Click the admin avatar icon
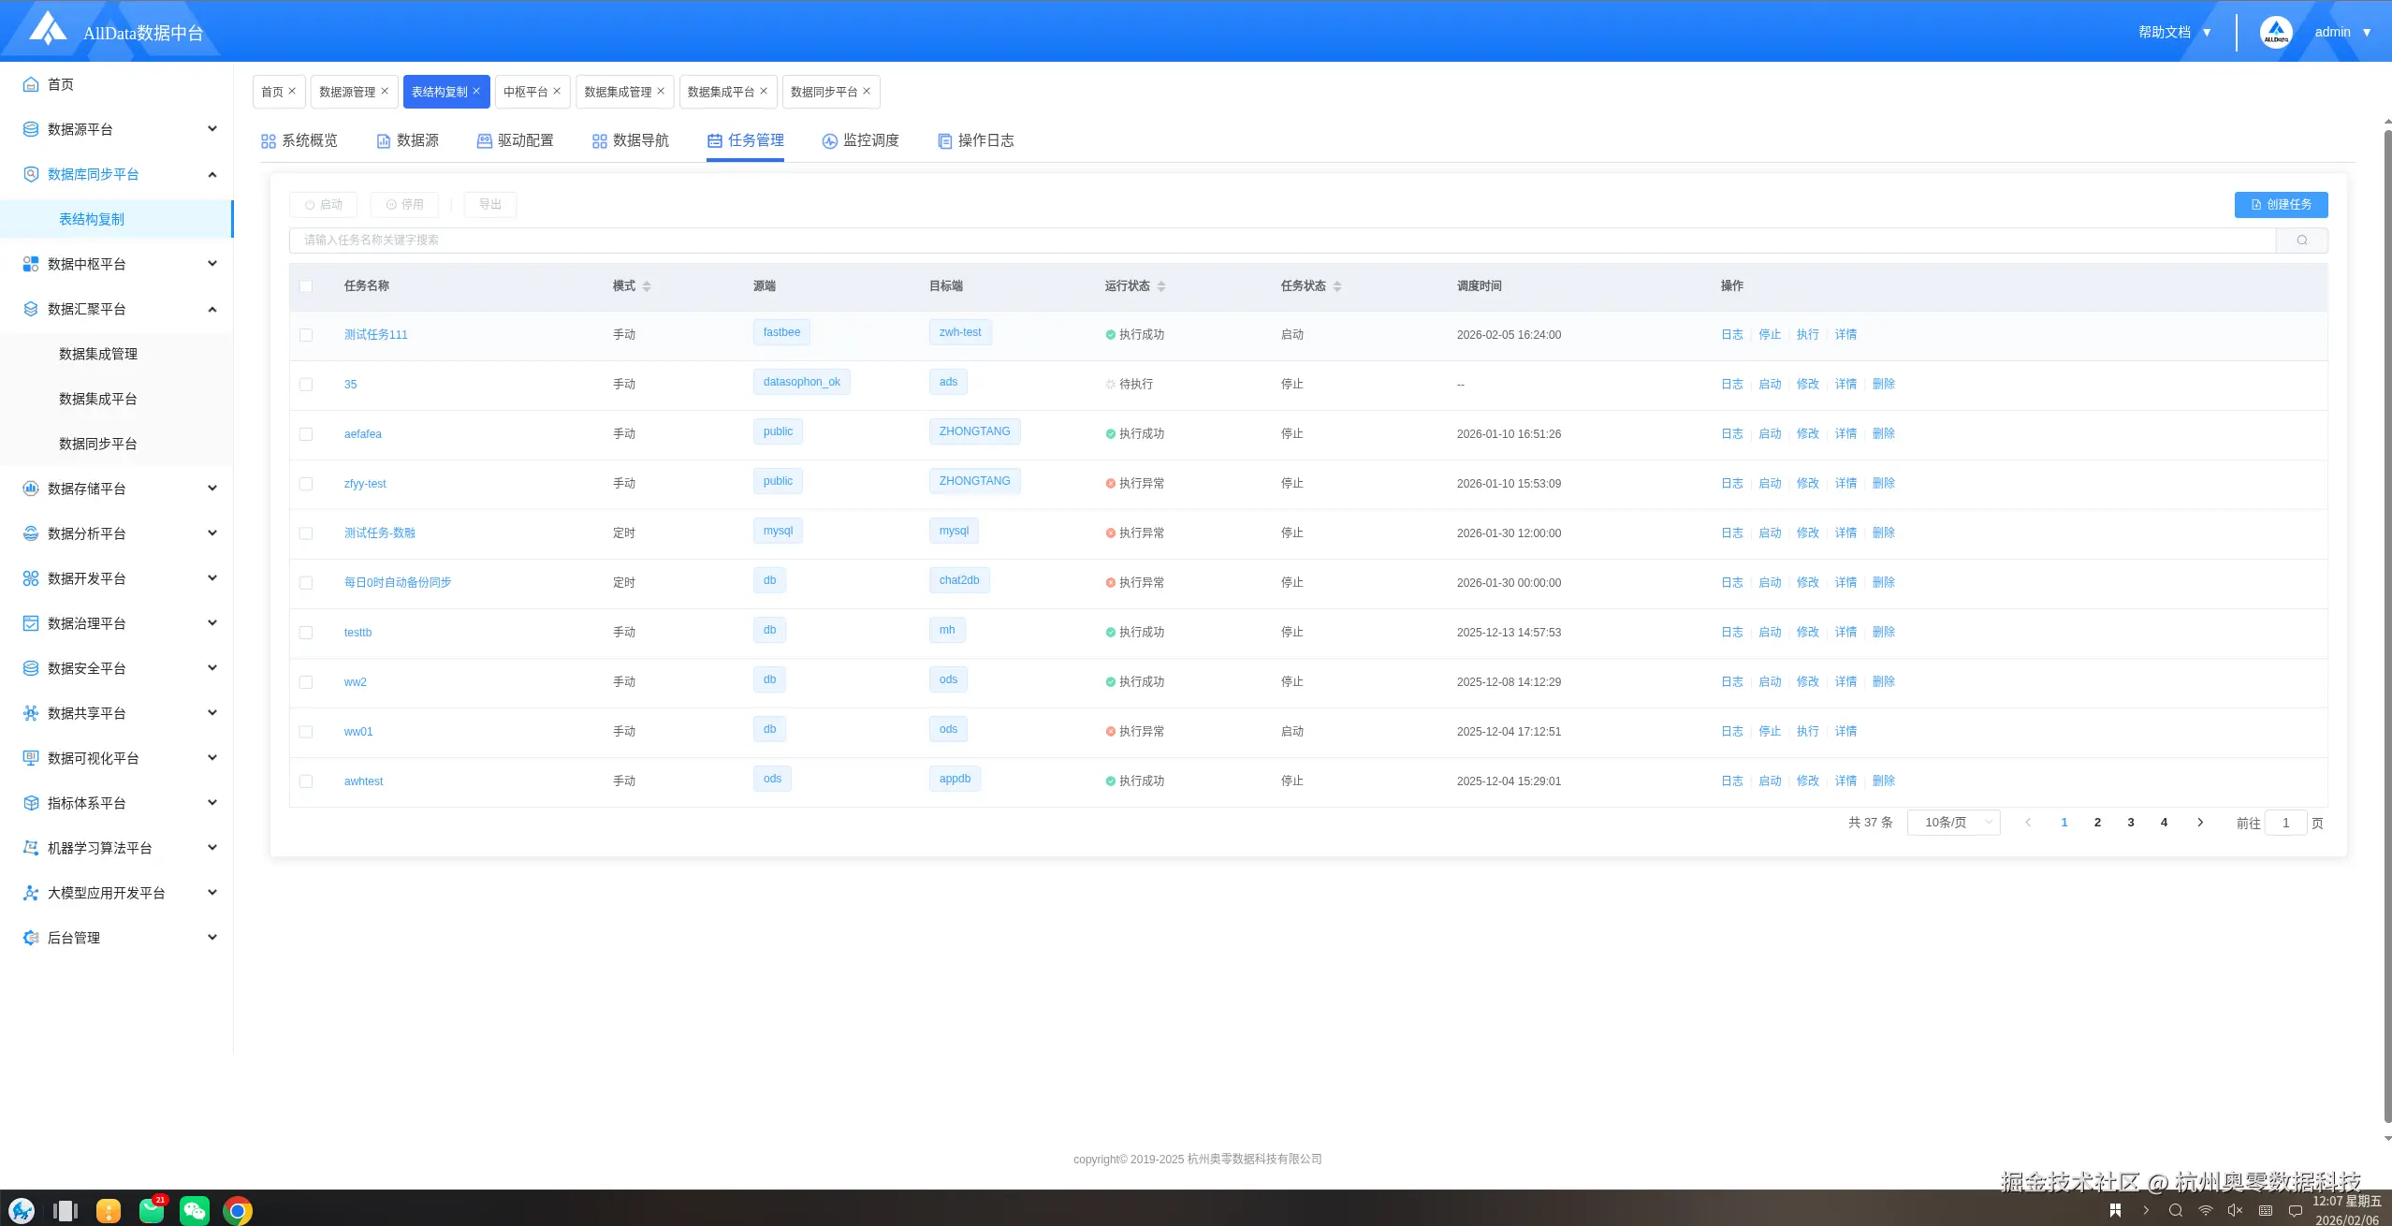Screen dimensions: 2392x1226 pos(2275,32)
